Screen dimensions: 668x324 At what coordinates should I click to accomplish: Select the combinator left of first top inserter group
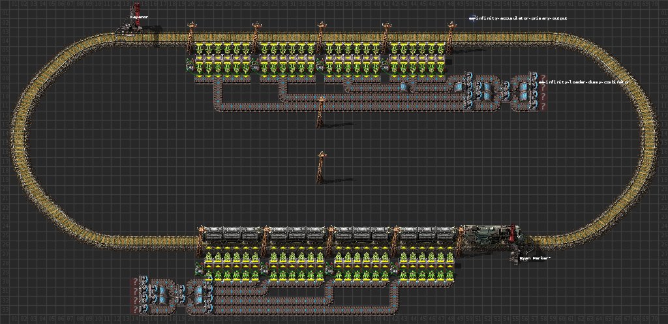190,66
